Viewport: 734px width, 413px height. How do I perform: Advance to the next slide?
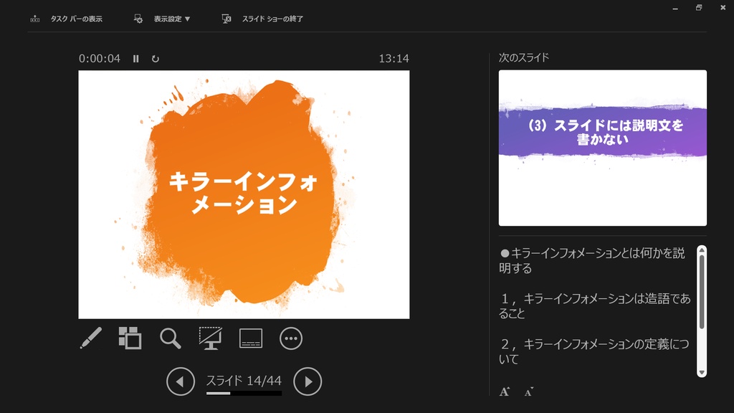coord(308,381)
